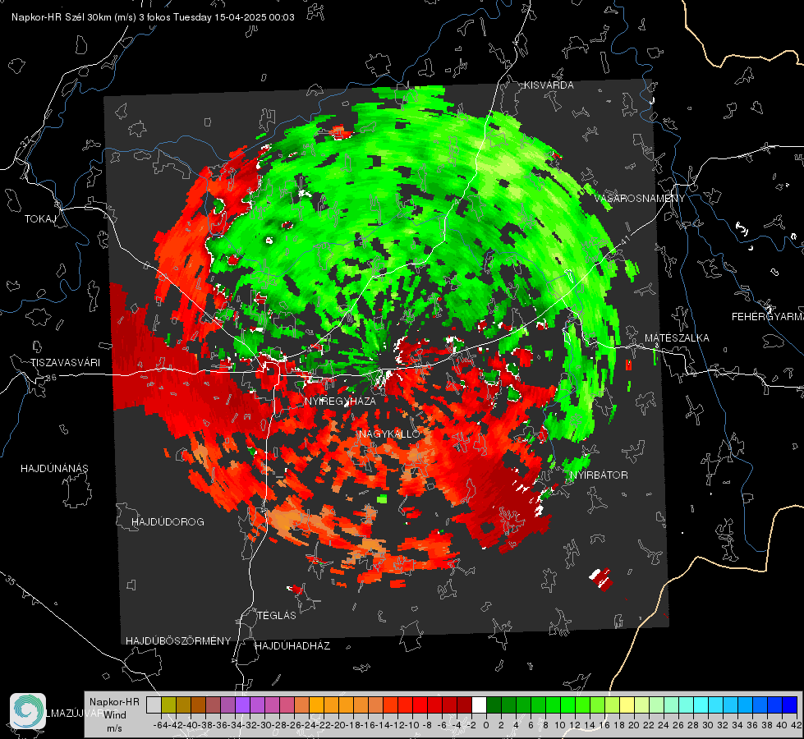Click the MÁTÉSZALKA town label
Viewport: 804px width, 739px height.
pos(677,337)
